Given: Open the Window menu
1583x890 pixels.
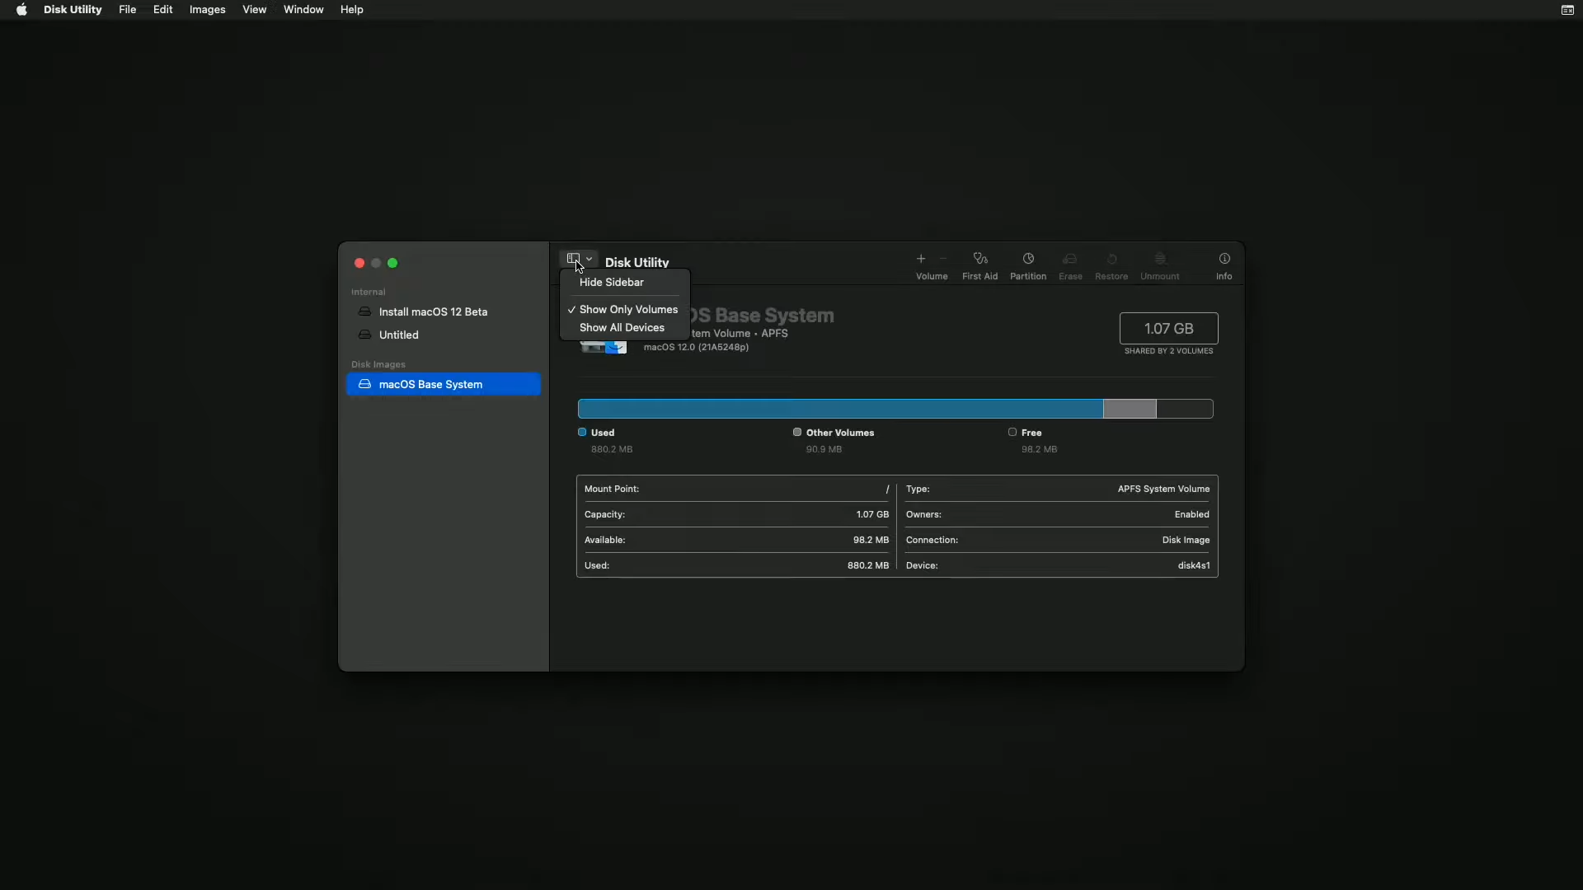Looking at the screenshot, I should tap(303, 9).
